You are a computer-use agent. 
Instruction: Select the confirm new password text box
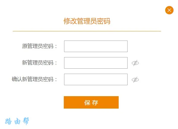coord(96,79)
